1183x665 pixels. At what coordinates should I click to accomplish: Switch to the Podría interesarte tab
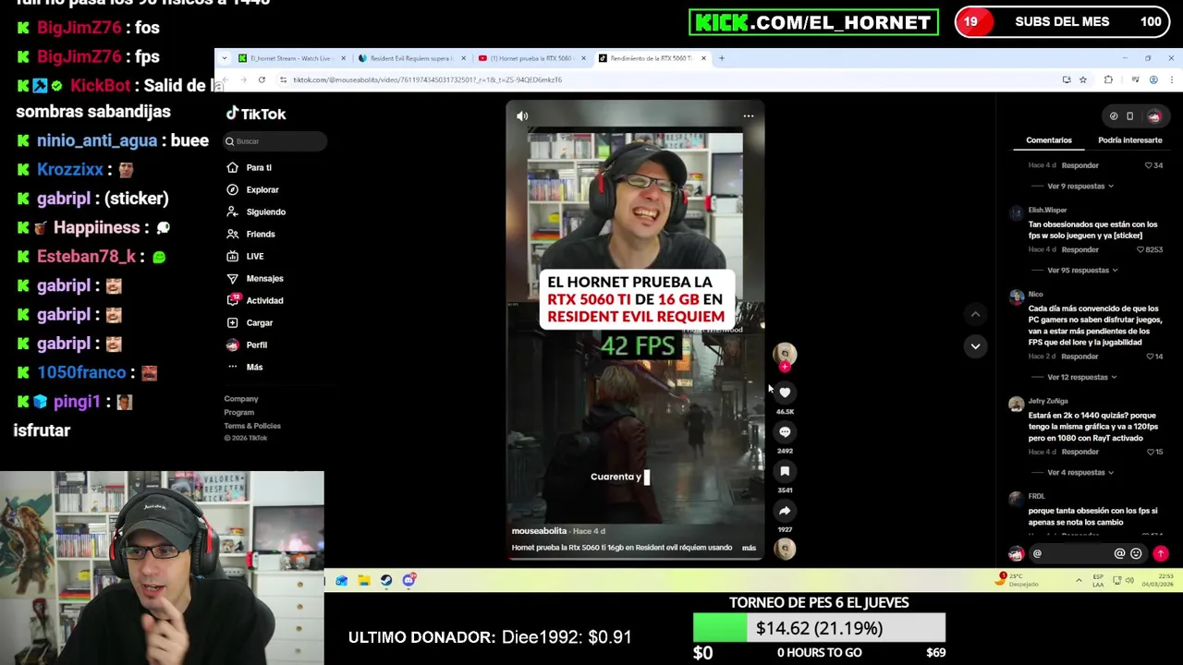(x=1129, y=140)
